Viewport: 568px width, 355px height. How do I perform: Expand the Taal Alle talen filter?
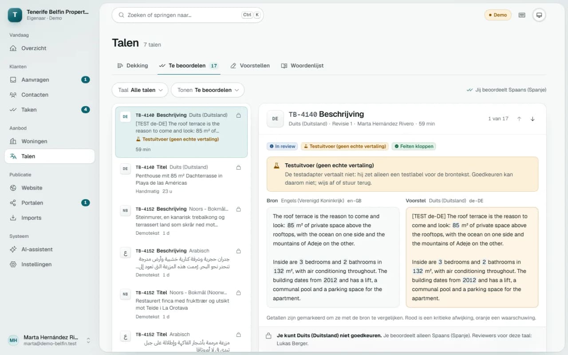[140, 90]
